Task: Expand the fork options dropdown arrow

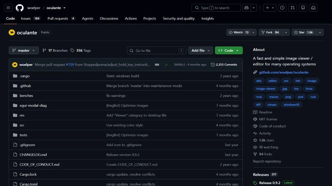Action: click(286, 32)
